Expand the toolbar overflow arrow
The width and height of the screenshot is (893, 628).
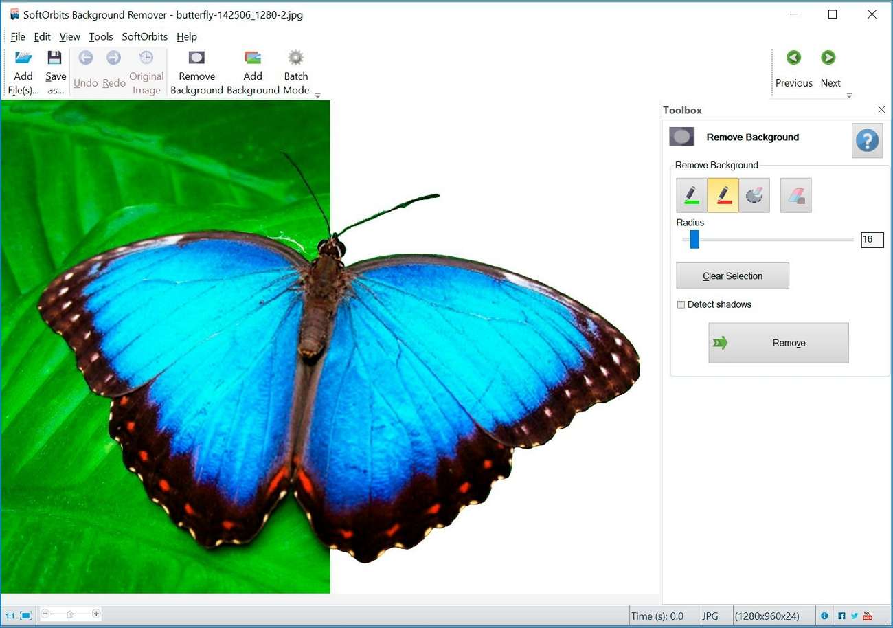pyautogui.click(x=317, y=95)
